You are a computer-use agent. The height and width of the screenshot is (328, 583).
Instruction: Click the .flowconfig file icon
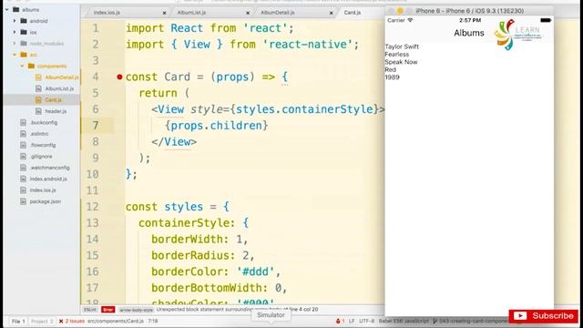point(24,145)
